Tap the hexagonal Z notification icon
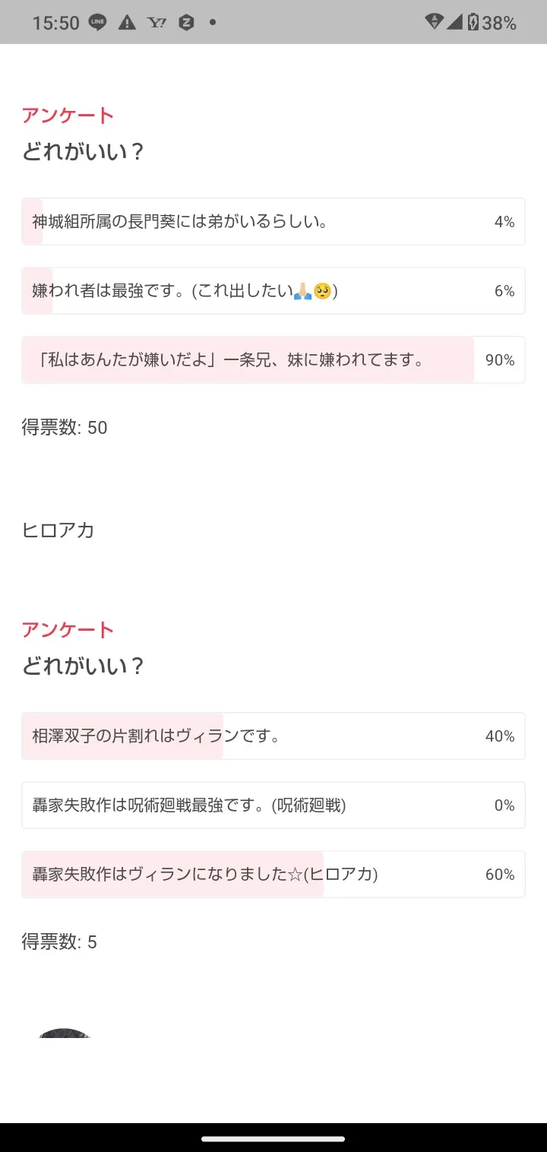The width and height of the screenshot is (547, 1152). click(186, 23)
